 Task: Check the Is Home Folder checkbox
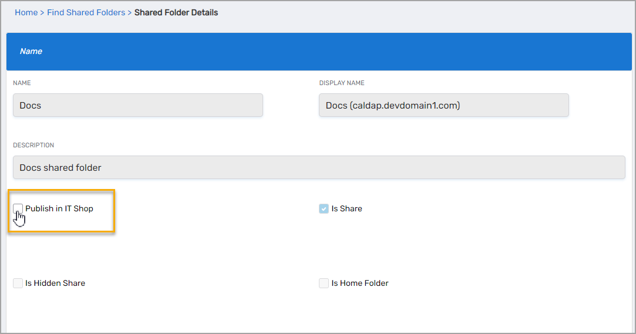coord(324,284)
